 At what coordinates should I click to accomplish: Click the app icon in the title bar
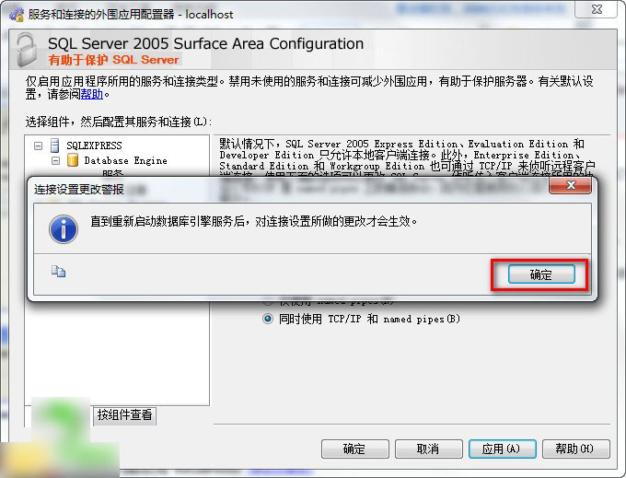click(17, 15)
